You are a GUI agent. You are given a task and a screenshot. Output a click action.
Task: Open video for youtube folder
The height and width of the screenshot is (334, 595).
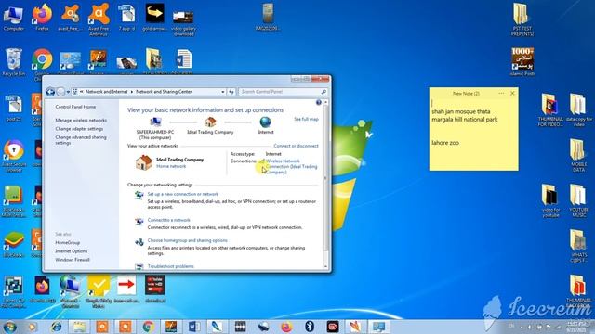pos(550,200)
